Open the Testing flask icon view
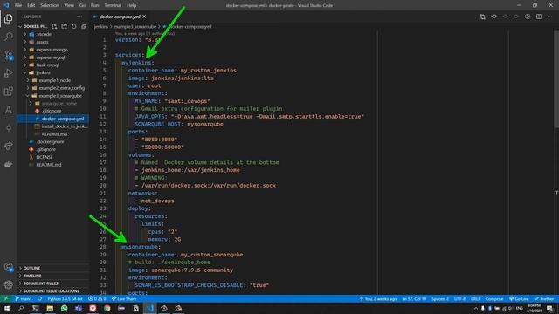 [8, 110]
